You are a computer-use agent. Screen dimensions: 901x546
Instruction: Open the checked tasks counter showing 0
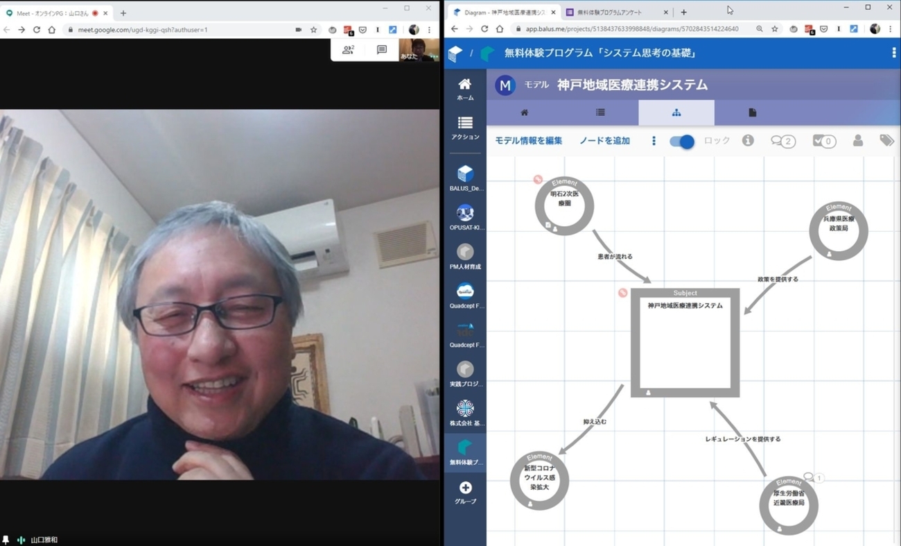click(823, 141)
